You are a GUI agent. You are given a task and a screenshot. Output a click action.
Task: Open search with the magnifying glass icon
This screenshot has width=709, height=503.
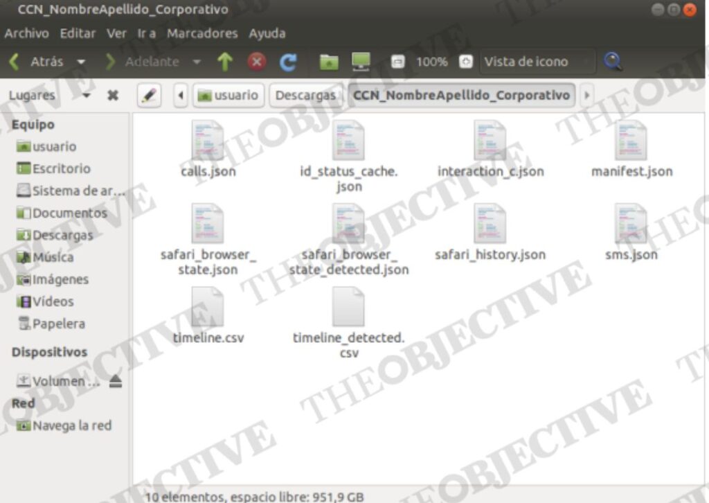coord(612,62)
